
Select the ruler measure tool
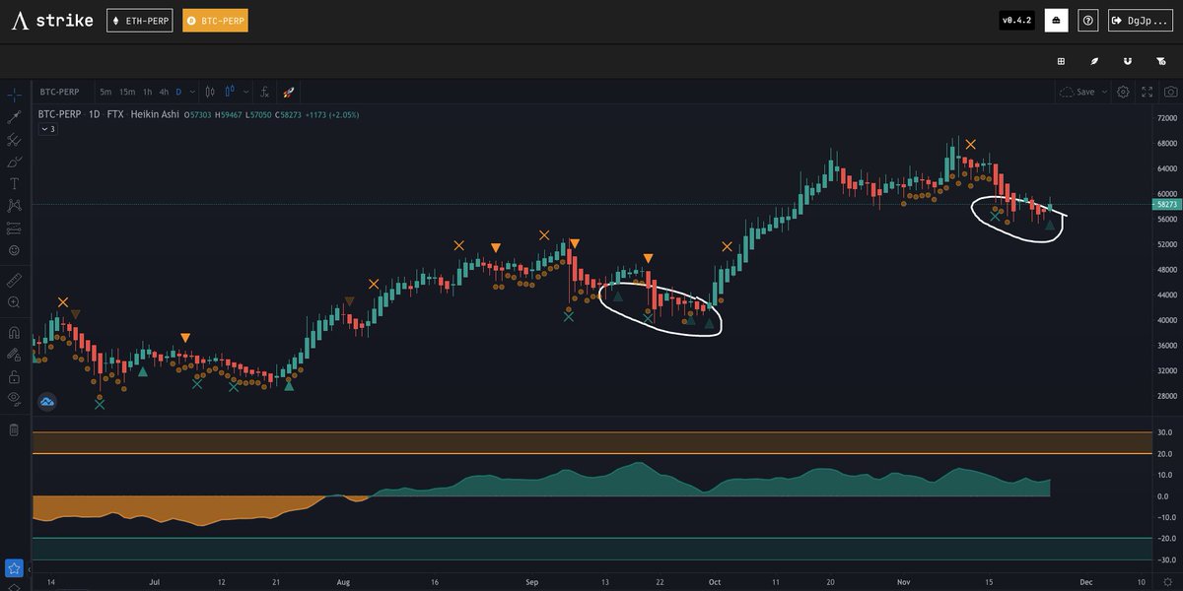tap(14, 280)
